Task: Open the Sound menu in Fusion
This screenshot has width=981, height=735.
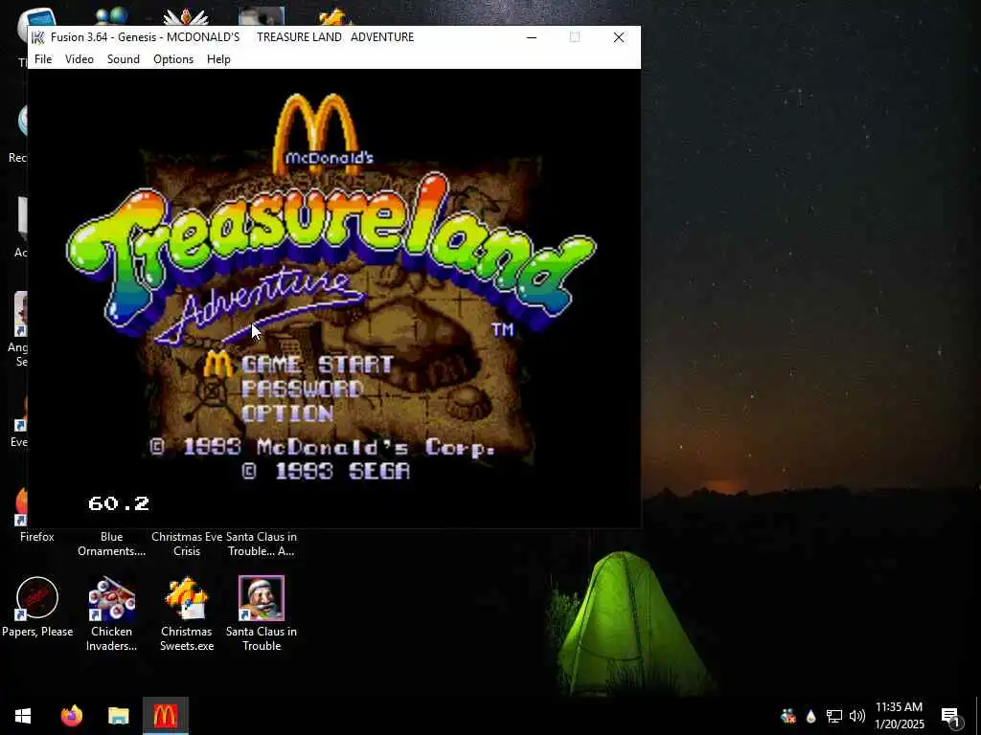Action: tap(124, 59)
